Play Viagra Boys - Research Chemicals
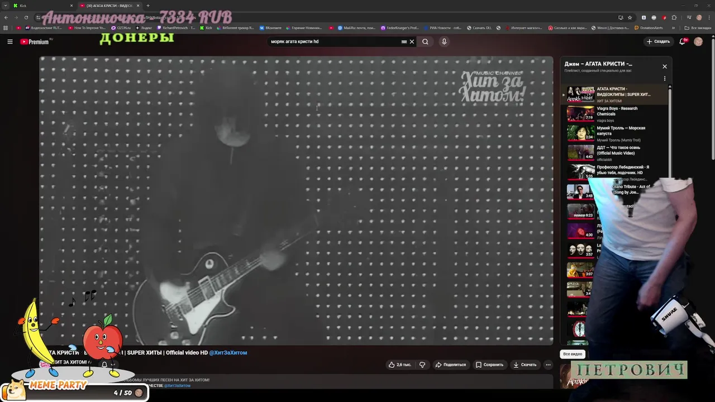Viewport: 715px width, 402px height. (x=614, y=114)
